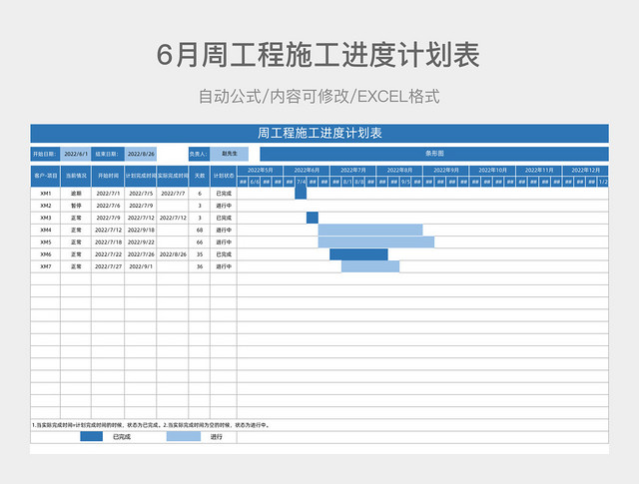Select the XM1 project cell
This screenshot has width=639, height=484.
point(45,194)
